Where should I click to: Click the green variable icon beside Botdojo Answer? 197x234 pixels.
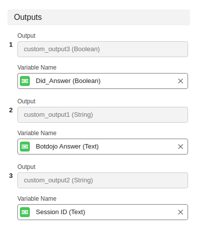click(25, 147)
